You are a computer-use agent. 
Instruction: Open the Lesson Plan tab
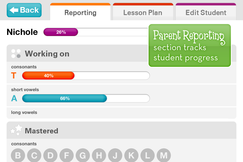(143, 12)
